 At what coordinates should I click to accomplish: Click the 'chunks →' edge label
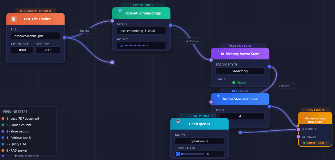click(x=86, y=30)
